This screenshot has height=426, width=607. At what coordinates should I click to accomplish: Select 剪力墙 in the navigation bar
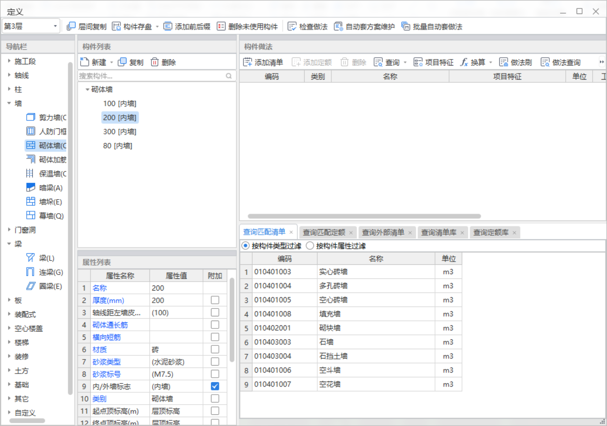46,118
